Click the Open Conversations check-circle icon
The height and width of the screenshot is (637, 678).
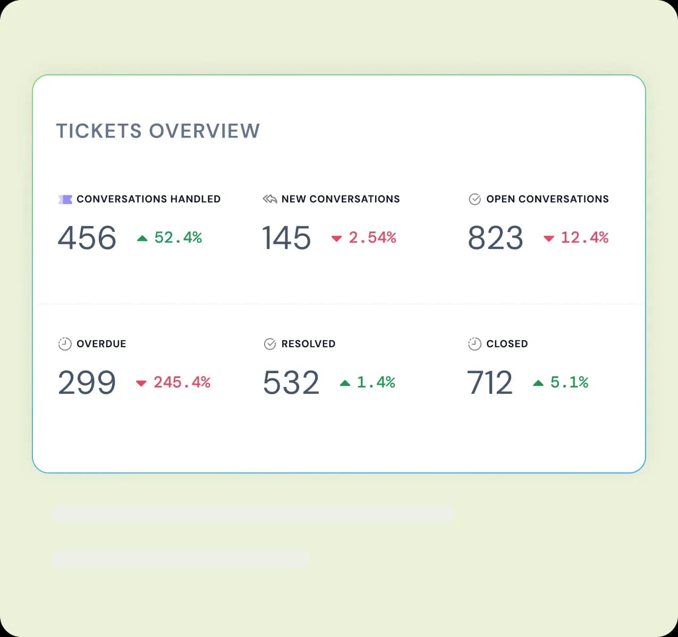pos(474,199)
